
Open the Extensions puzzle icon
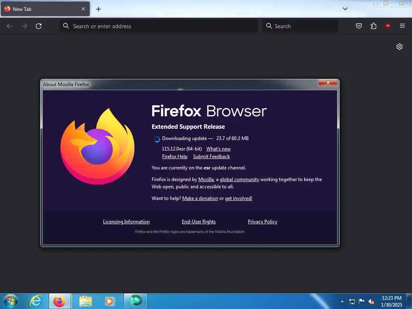pos(373,26)
